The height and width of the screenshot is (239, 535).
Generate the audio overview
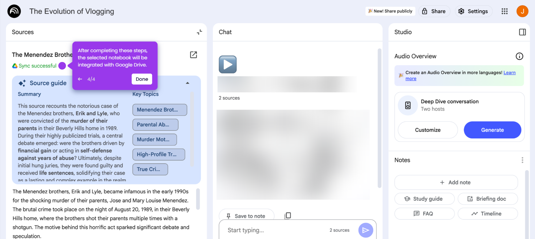click(x=492, y=130)
